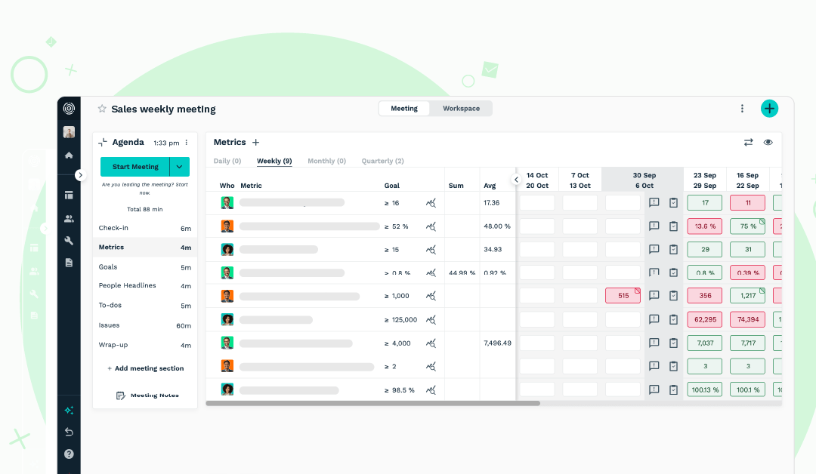Open the people icon in the left sidebar

click(x=69, y=219)
